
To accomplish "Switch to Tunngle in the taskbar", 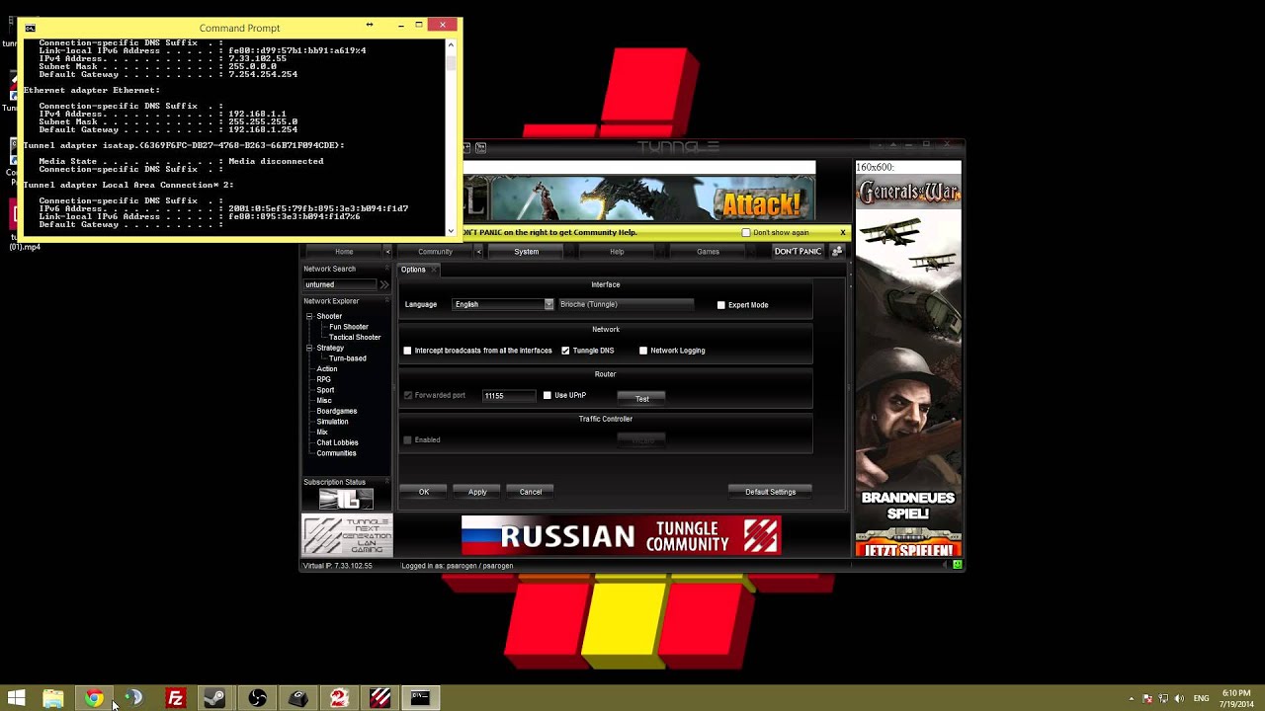I will (x=380, y=698).
